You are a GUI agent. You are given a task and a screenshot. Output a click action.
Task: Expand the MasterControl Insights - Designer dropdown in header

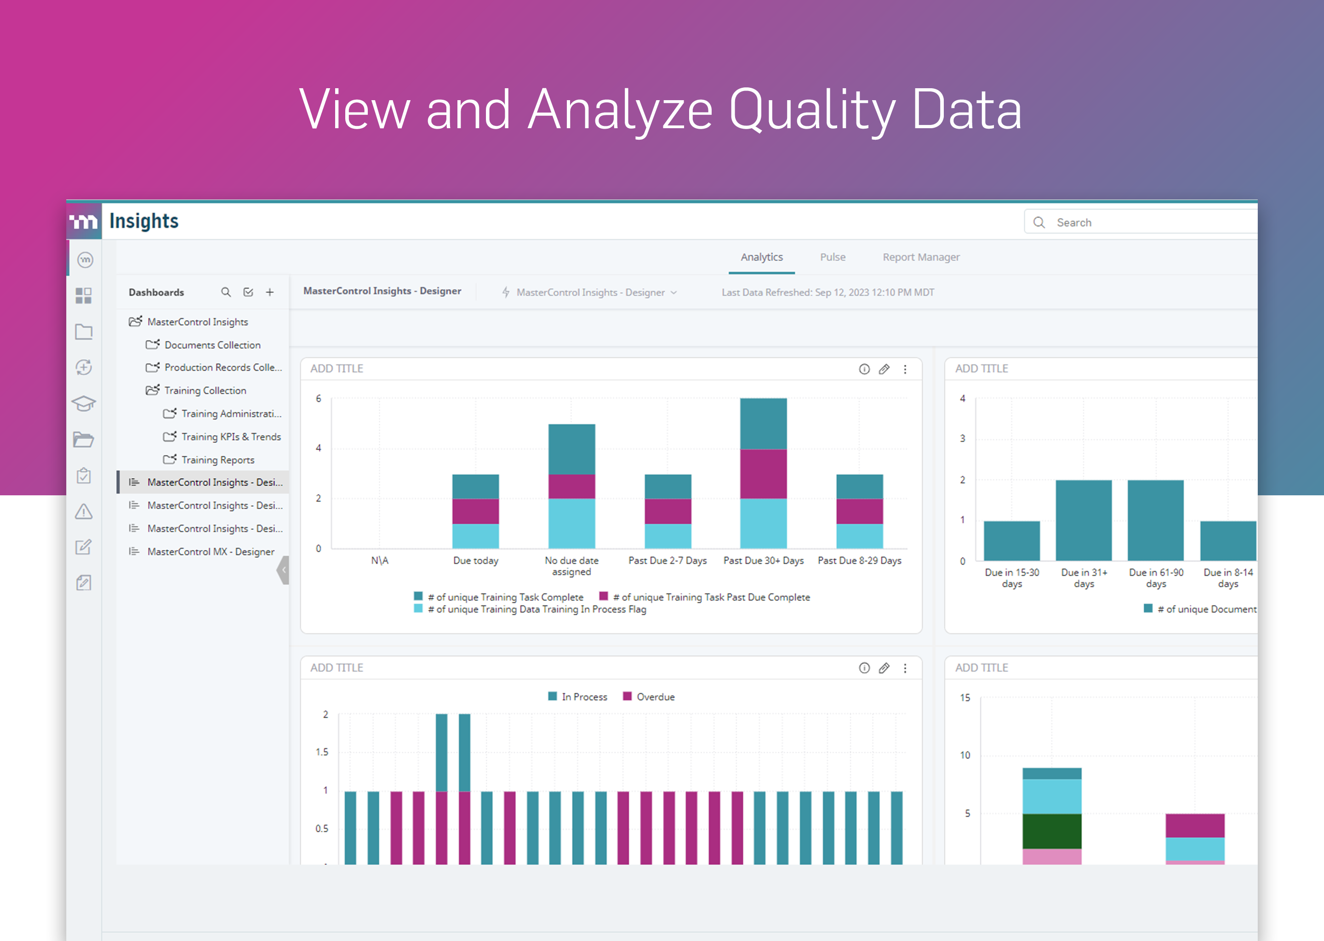pos(673,293)
